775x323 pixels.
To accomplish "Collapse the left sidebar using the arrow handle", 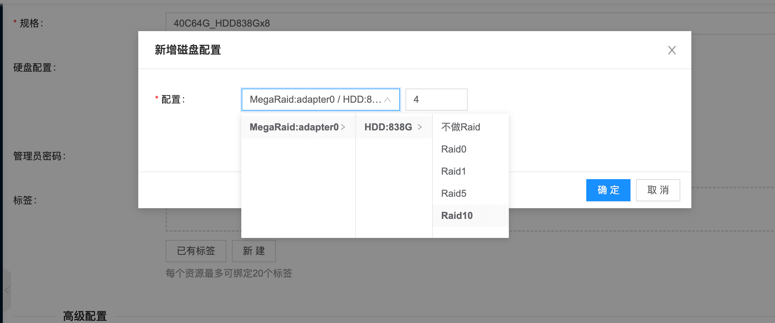I will coord(7,290).
